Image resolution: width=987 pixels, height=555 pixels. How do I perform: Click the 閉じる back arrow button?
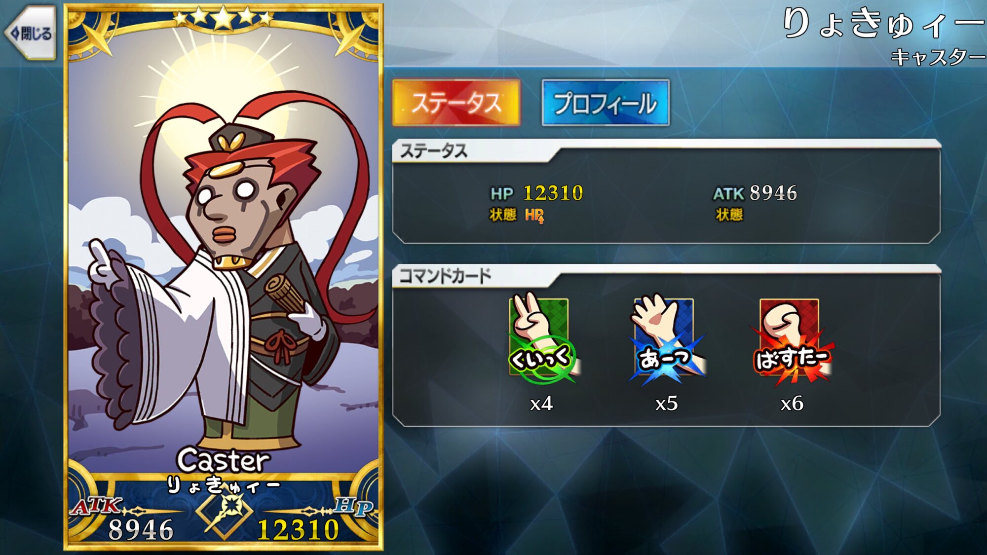pos(31,34)
